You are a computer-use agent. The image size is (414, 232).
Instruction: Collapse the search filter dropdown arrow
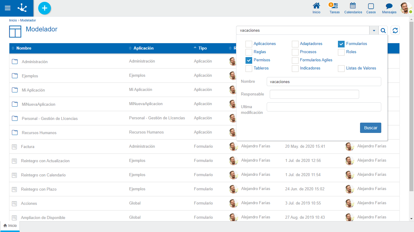pyautogui.click(x=374, y=30)
